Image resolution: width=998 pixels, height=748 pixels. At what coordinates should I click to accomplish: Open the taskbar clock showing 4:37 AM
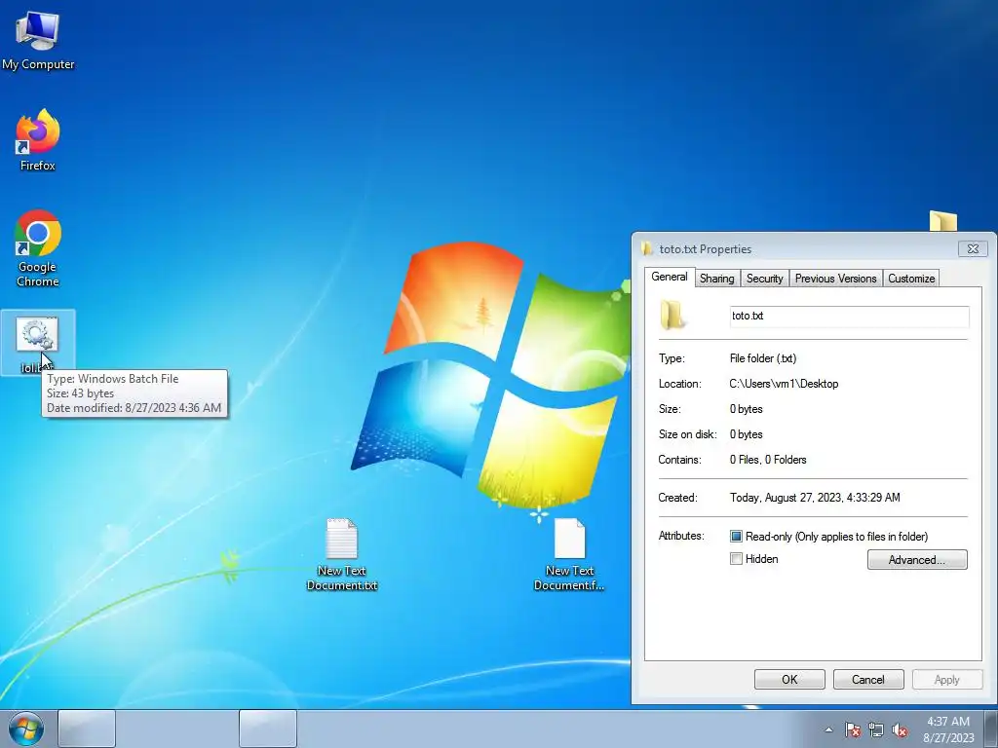click(x=948, y=729)
